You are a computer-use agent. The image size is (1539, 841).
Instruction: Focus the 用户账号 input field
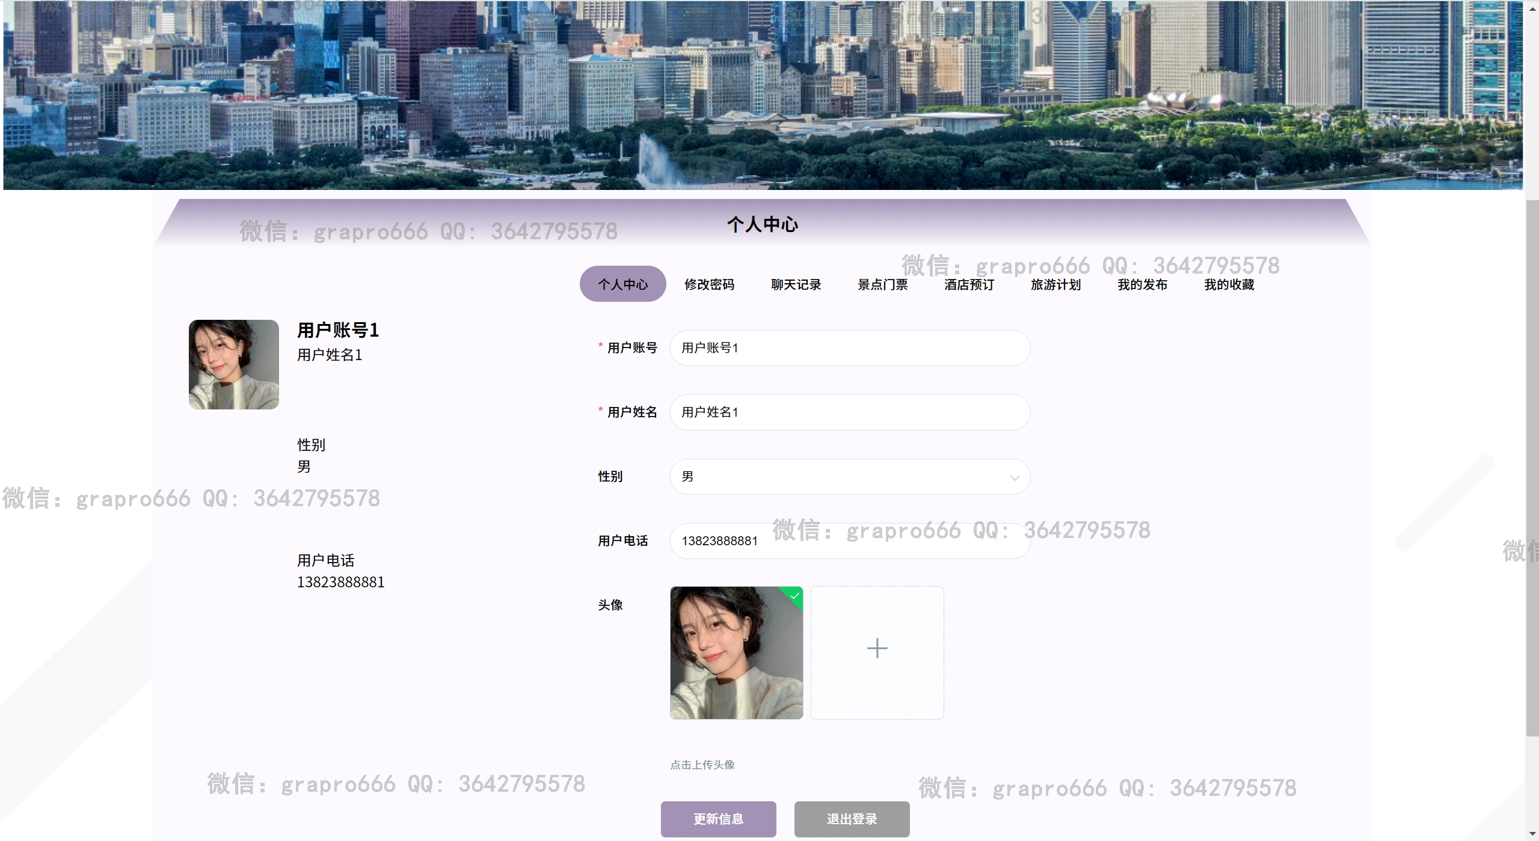[849, 348]
